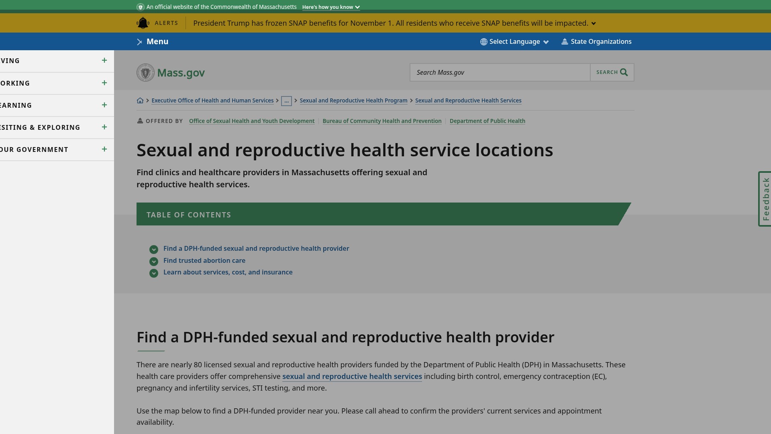Click the arrow icon beside Learn about services

154,273
